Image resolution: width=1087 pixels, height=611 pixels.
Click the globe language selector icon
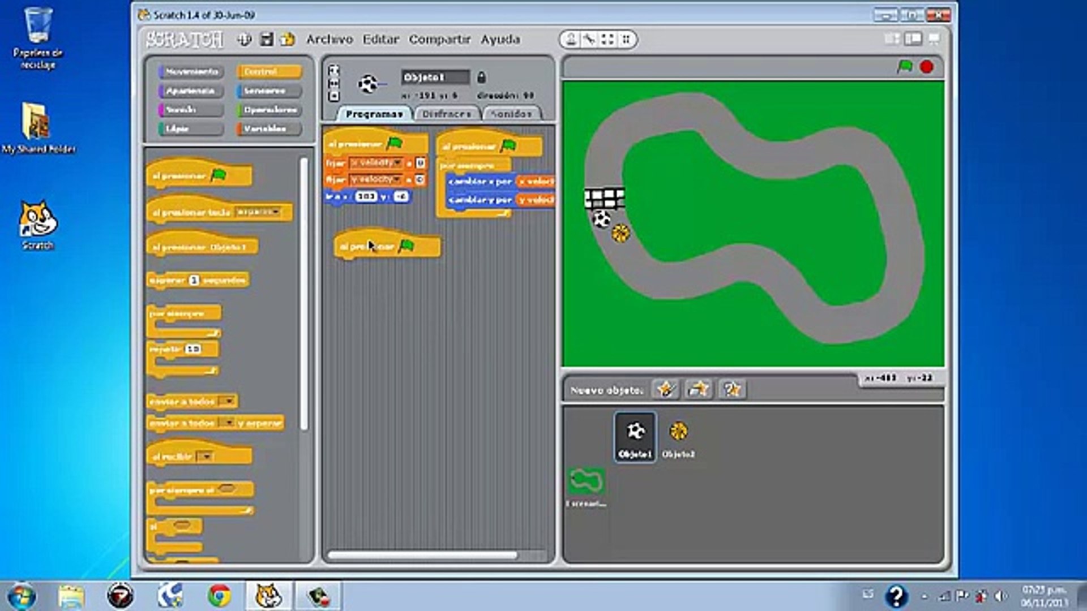click(244, 39)
